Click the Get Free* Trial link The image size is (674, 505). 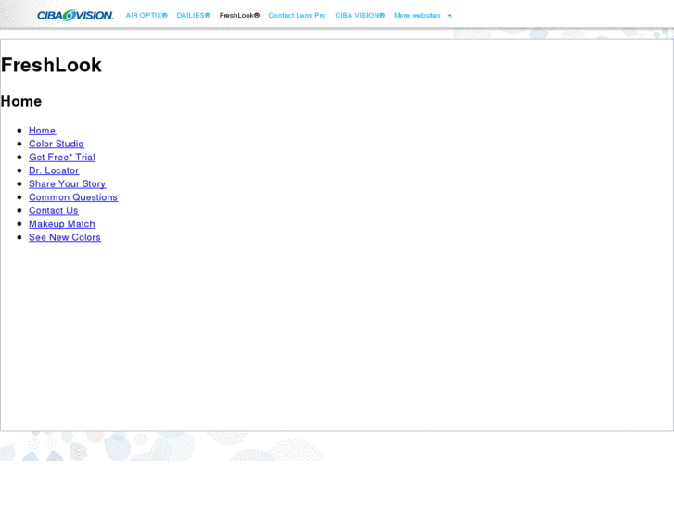coord(62,157)
